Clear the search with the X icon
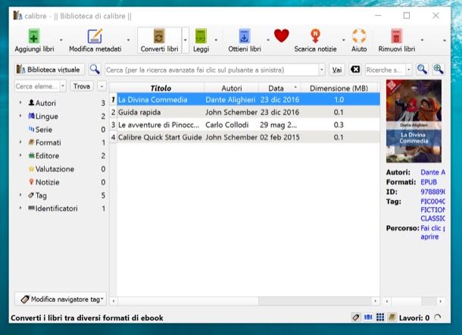This screenshot has width=462, height=335. coord(355,70)
